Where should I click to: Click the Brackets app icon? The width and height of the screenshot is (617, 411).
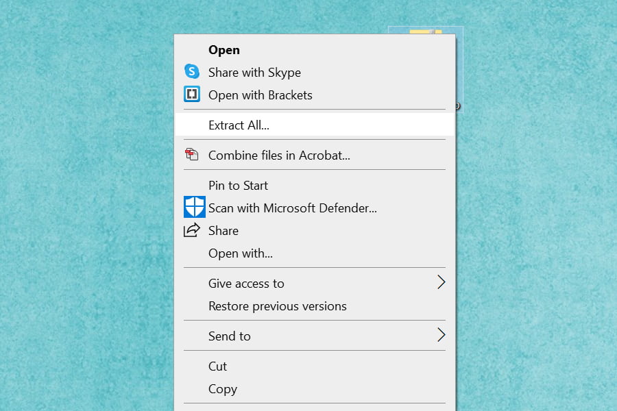coord(192,94)
